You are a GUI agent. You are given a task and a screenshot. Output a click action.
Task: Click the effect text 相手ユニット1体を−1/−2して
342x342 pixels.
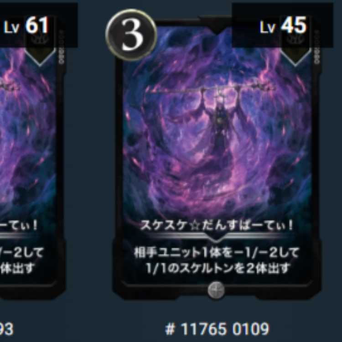click(216, 253)
